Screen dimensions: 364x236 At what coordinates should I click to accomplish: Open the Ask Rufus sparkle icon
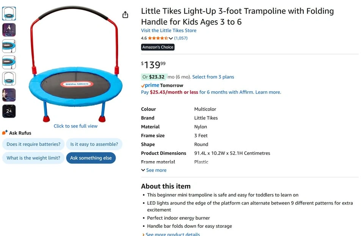5,132
